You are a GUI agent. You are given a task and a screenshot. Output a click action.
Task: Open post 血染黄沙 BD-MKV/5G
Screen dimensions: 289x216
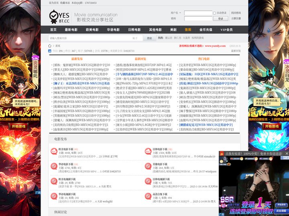coord(81,129)
